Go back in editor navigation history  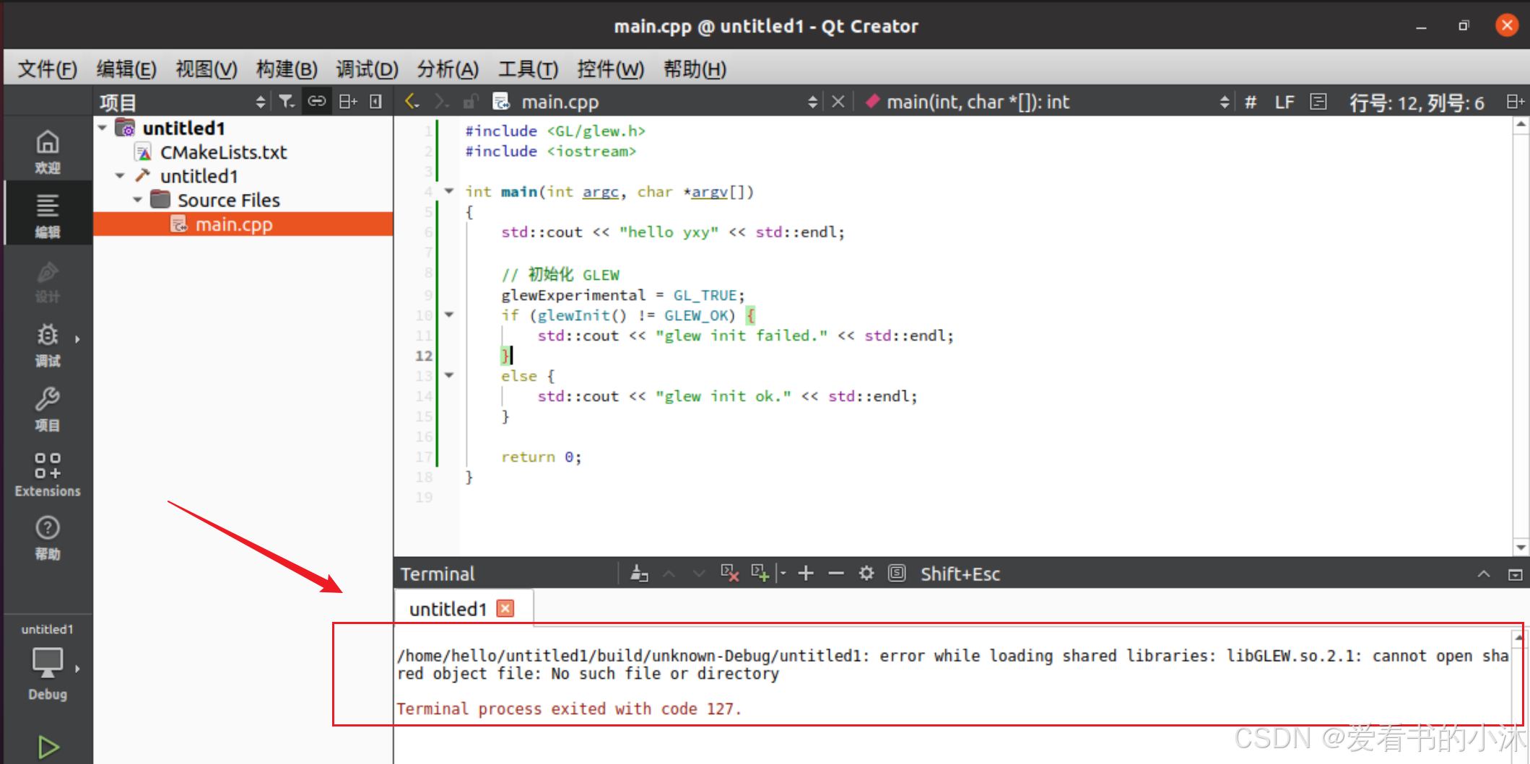point(412,102)
